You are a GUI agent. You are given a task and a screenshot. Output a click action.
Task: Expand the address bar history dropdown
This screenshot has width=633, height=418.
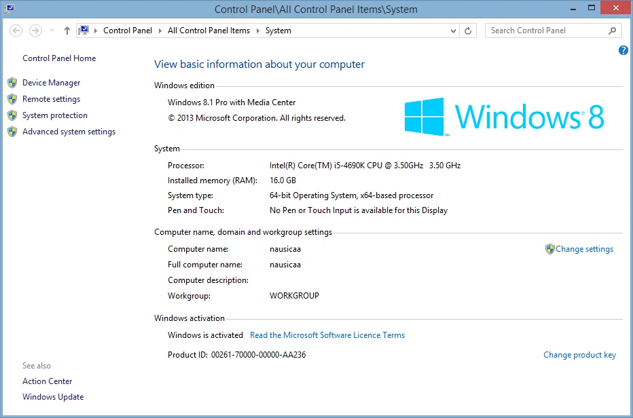(453, 31)
